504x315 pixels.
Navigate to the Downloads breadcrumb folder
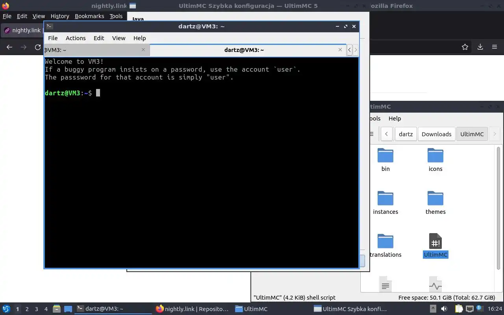(436, 134)
